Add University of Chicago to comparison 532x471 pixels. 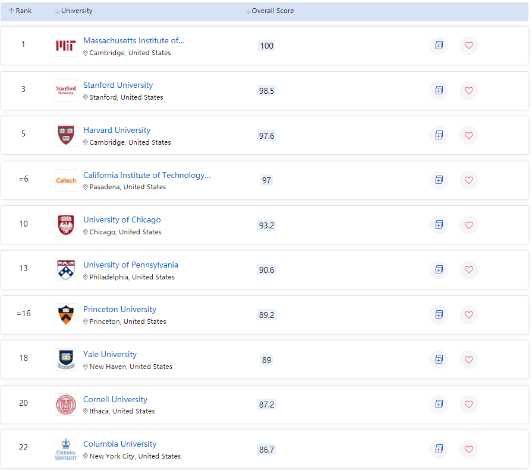pos(439,225)
